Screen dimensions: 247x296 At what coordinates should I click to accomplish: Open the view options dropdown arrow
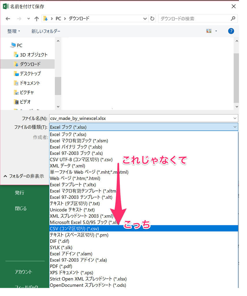[x=216, y=31]
